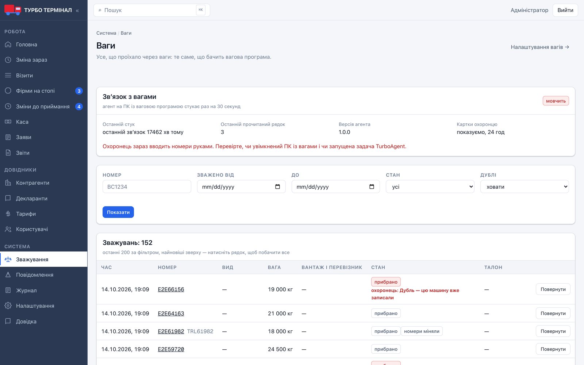
Task: Open the Стан dropdown
Action: [430, 187]
